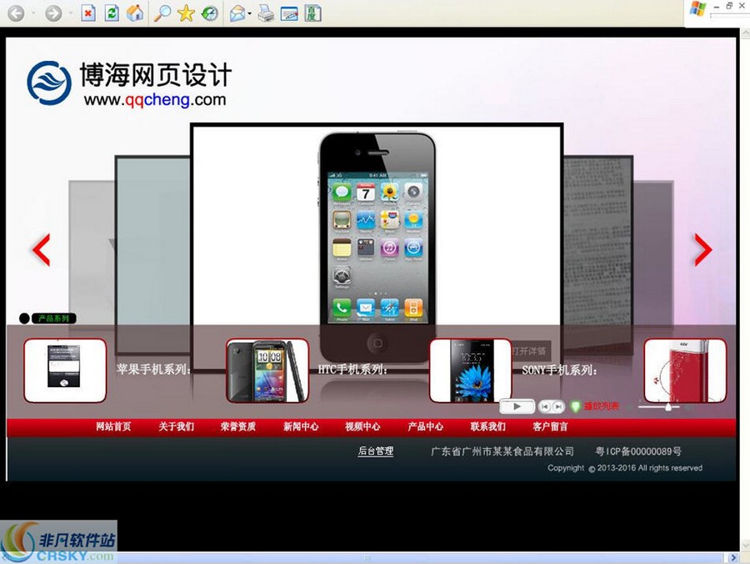Viewport: 750px width, 564px height.
Task: Open 关于我们 nav item
Action: coord(176,426)
